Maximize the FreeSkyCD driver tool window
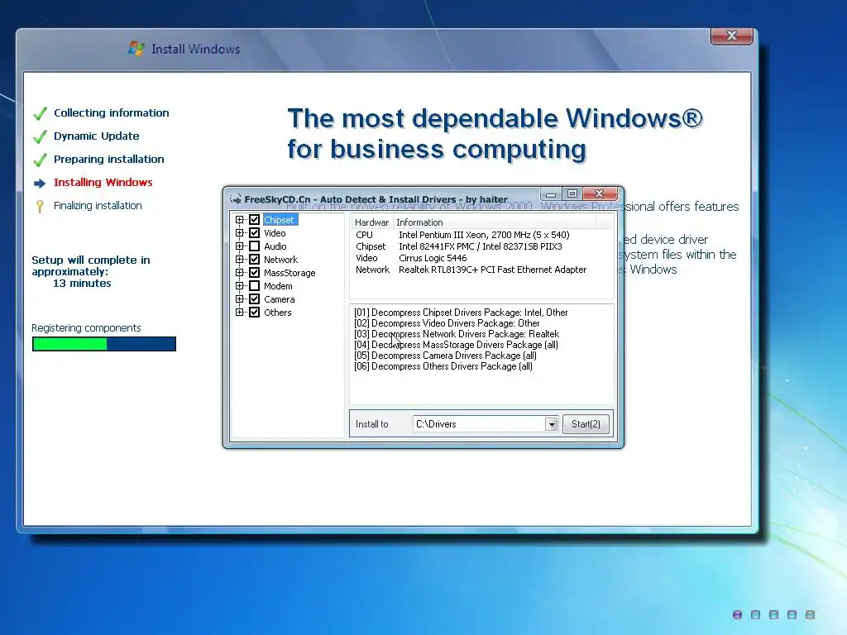847x635 pixels. pyautogui.click(x=572, y=193)
